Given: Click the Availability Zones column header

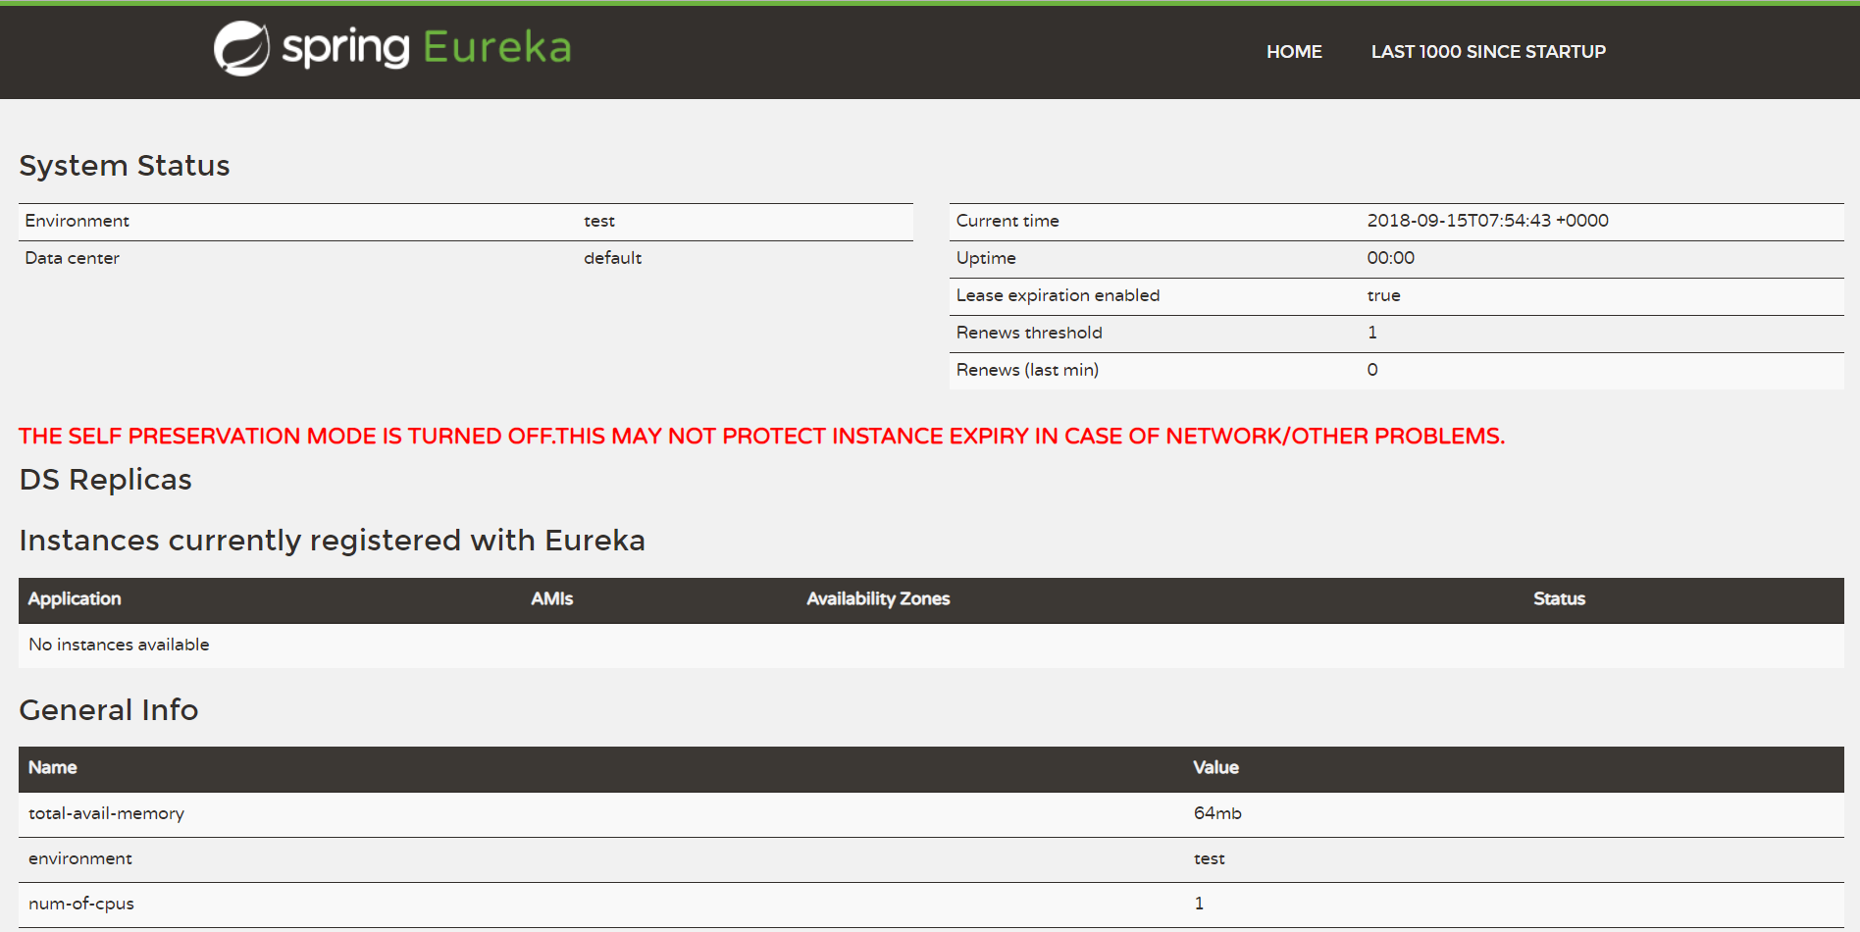Looking at the screenshot, I should click(x=877, y=599).
